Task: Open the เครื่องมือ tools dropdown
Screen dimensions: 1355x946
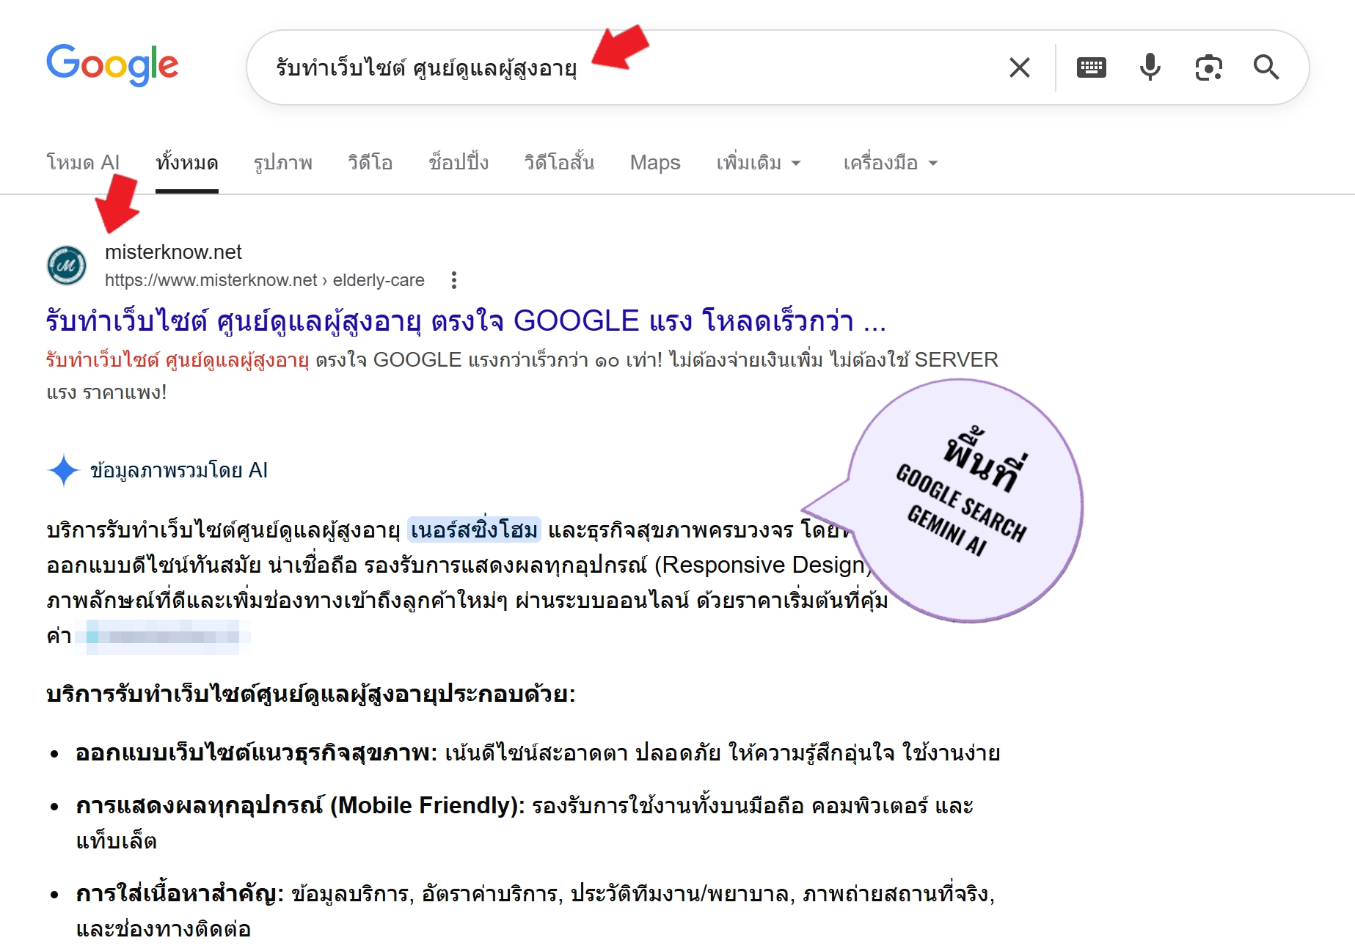Action: tap(891, 162)
